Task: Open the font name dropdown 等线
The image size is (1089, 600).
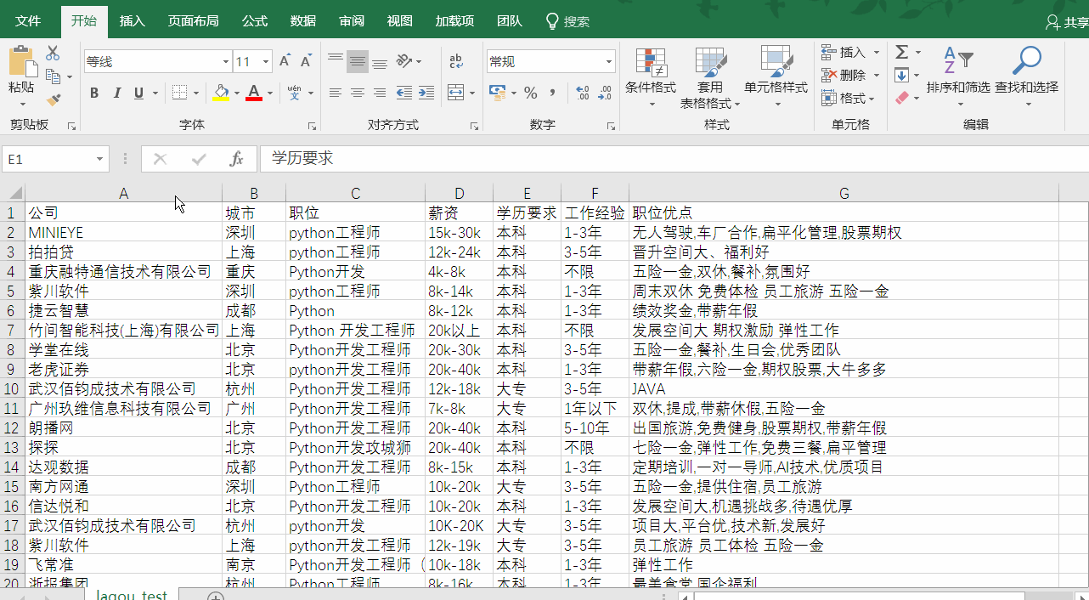Action: pos(225,61)
